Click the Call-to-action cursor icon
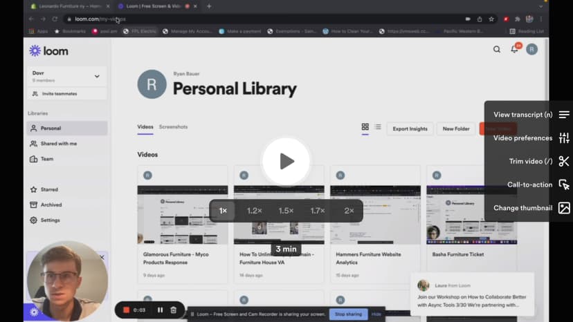 point(564,184)
